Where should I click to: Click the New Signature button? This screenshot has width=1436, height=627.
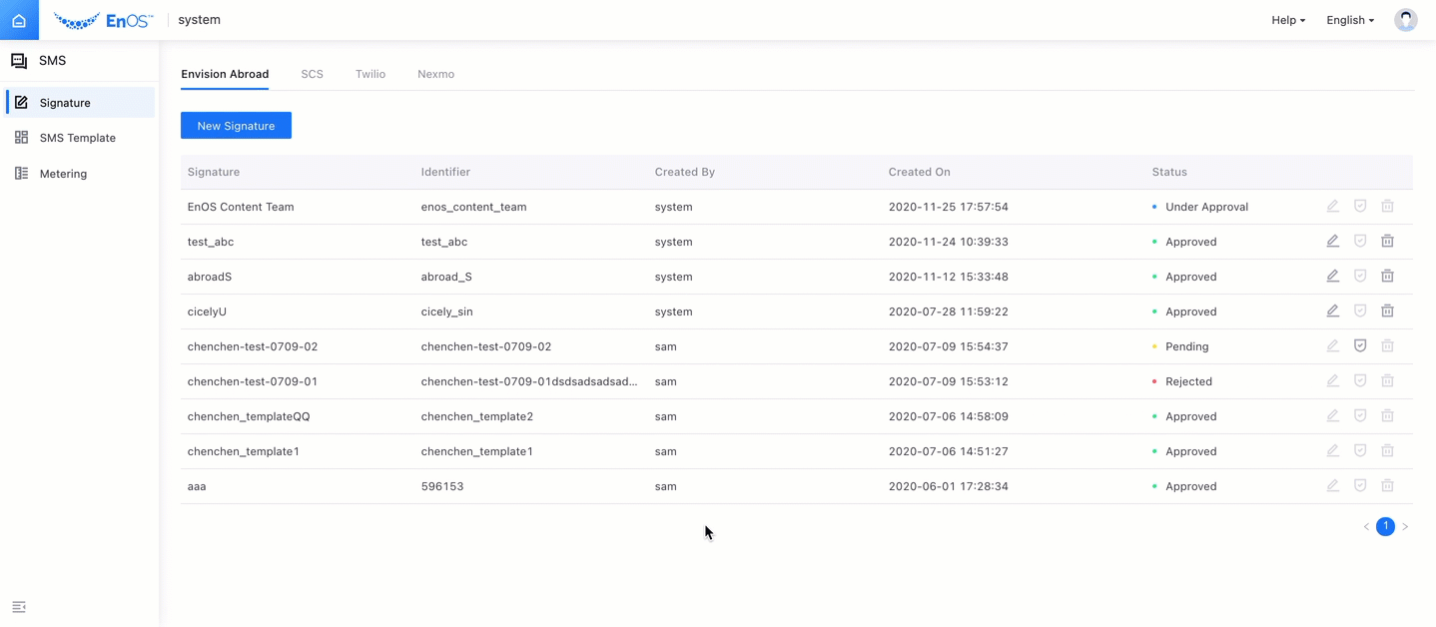(236, 126)
